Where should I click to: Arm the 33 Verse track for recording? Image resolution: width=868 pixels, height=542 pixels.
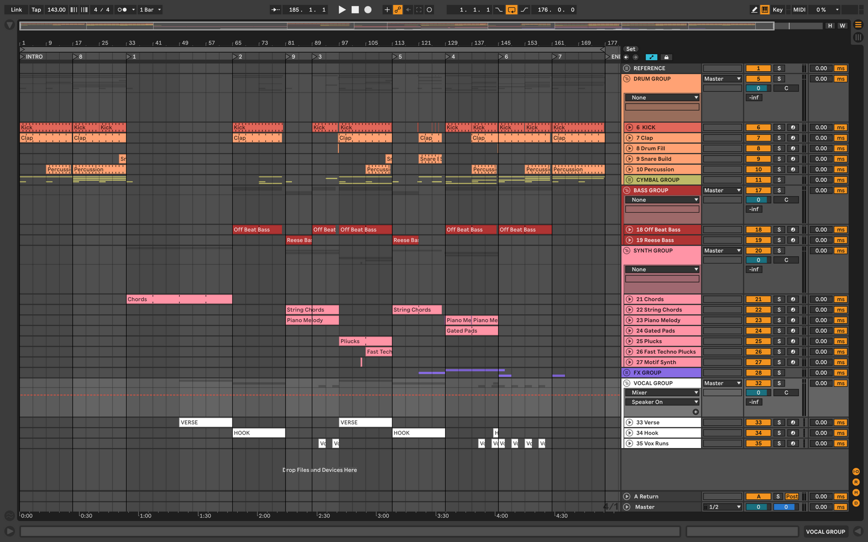click(793, 423)
